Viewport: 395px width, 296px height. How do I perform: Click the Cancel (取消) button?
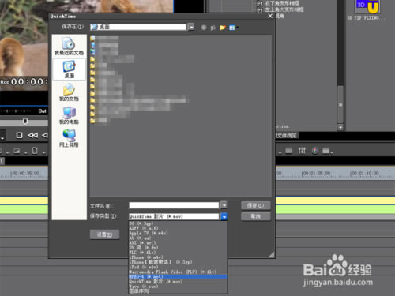coord(255,216)
